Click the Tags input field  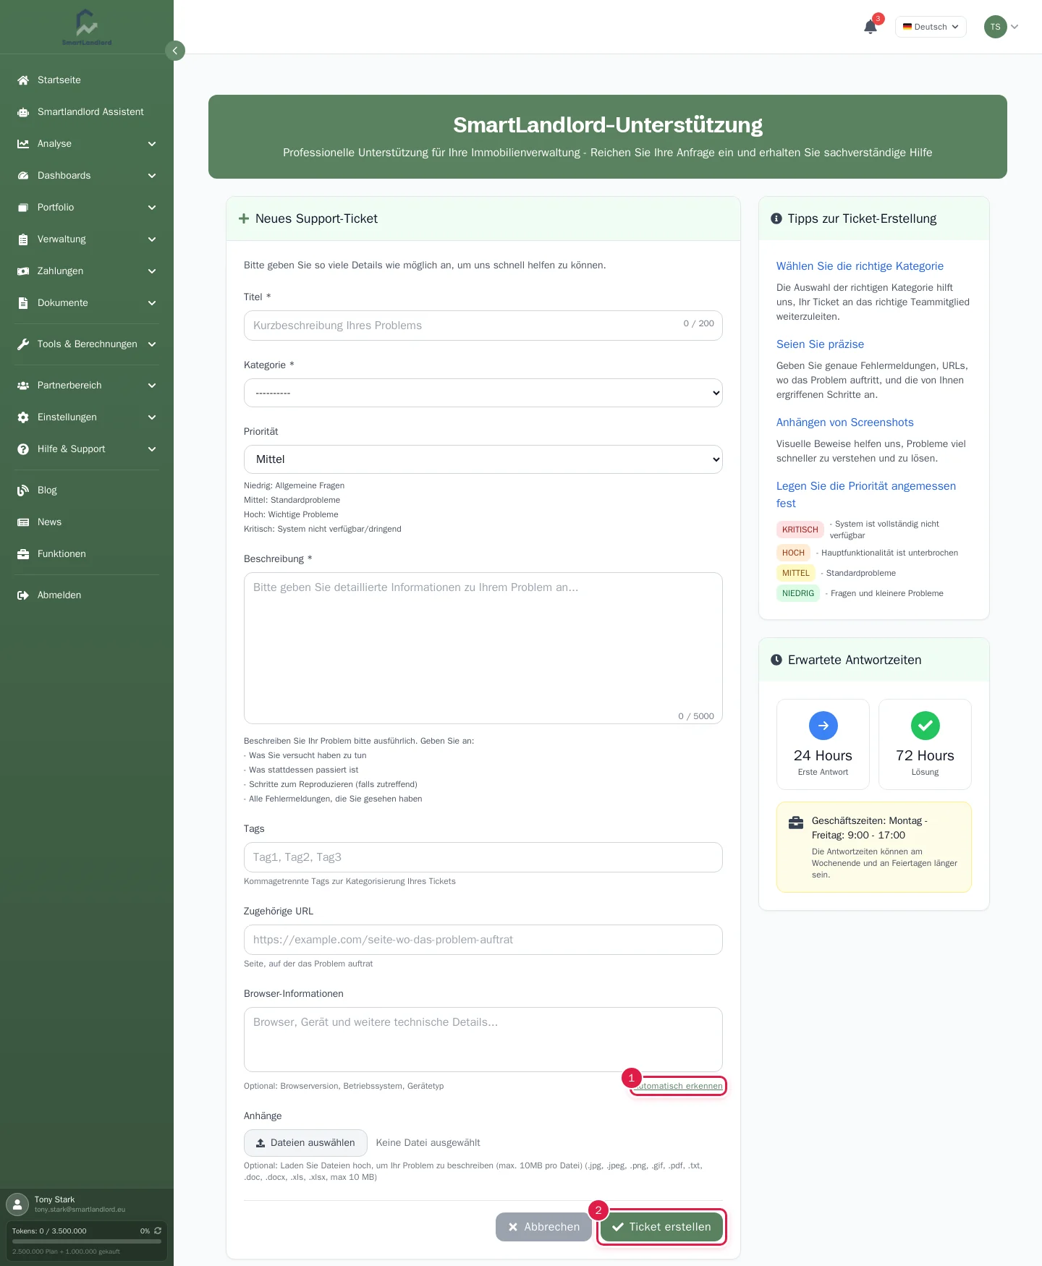(x=483, y=857)
